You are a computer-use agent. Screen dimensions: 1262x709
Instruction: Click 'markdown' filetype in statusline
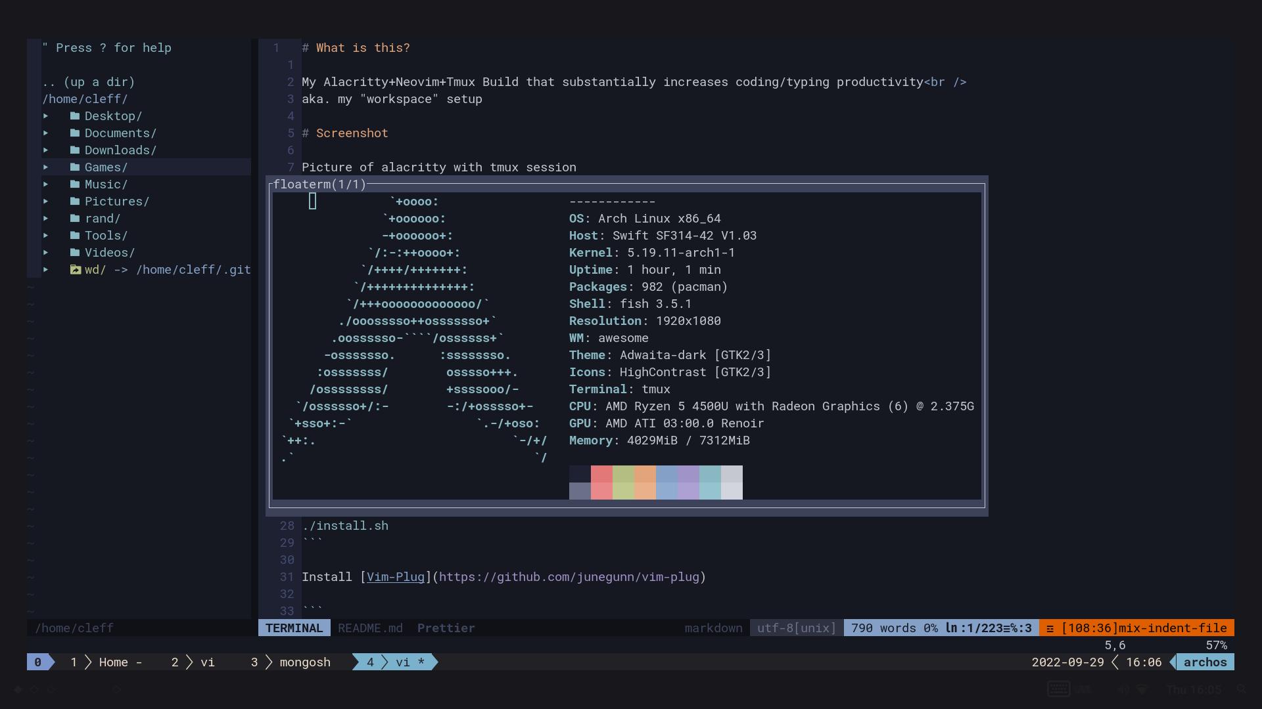713,628
